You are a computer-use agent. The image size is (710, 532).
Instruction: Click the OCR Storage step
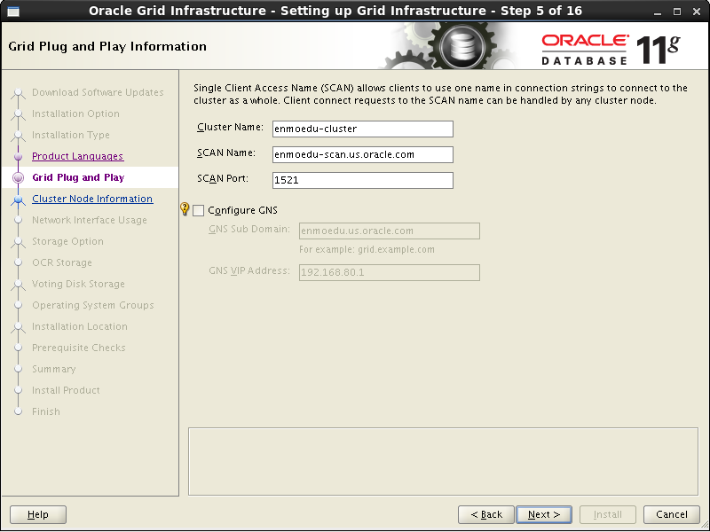62,262
